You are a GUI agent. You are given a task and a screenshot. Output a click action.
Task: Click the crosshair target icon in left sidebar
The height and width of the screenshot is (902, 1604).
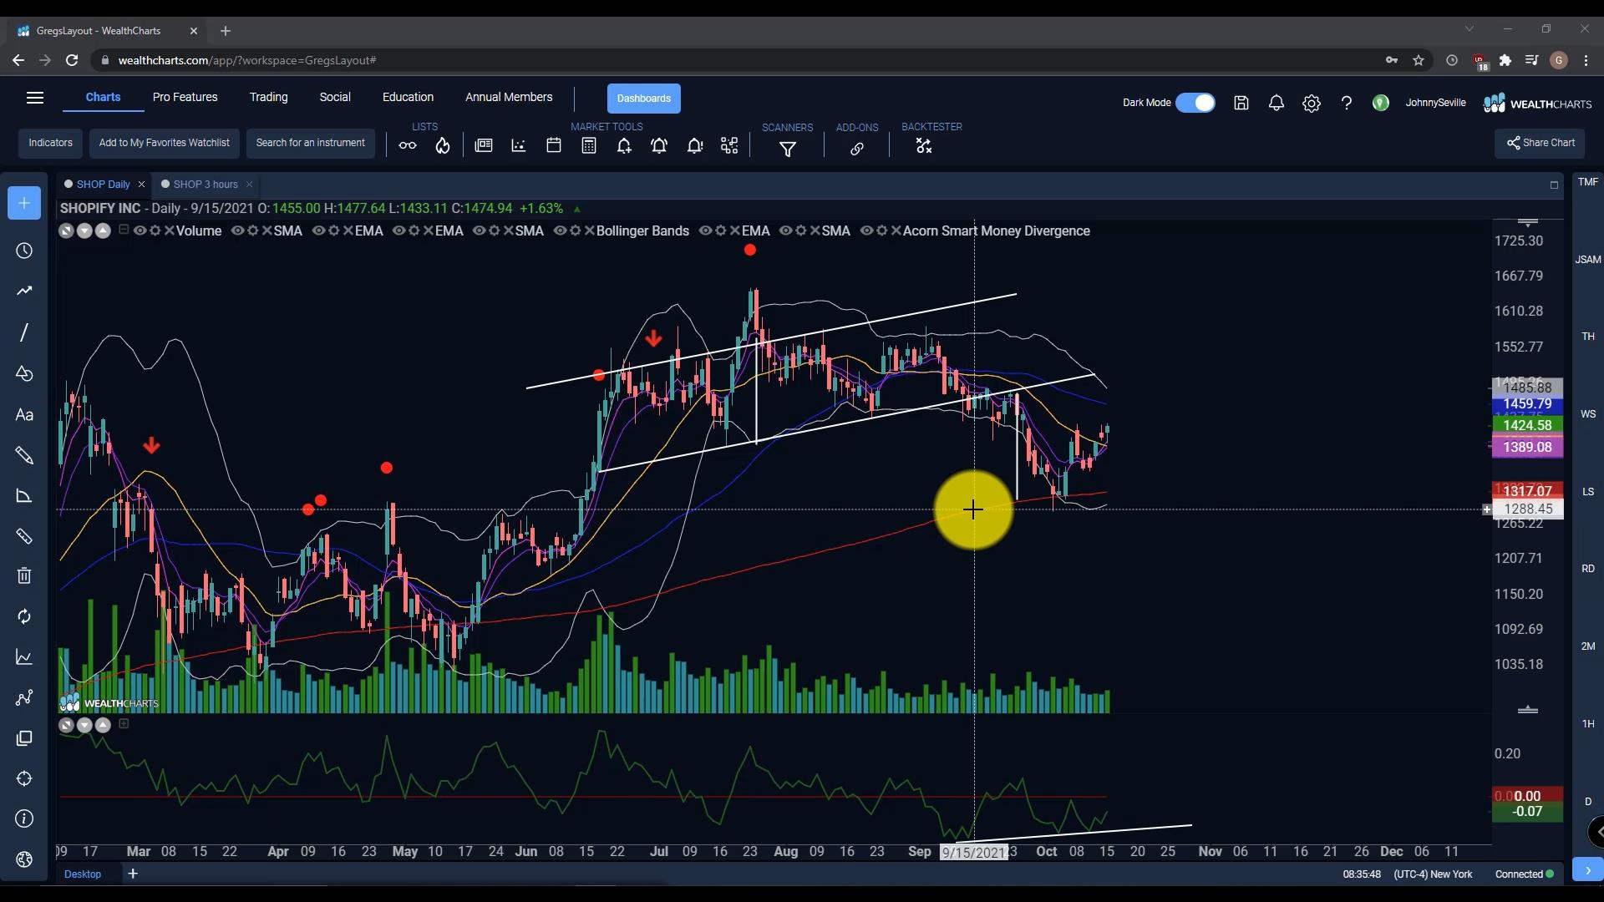pyautogui.click(x=24, y=778)
